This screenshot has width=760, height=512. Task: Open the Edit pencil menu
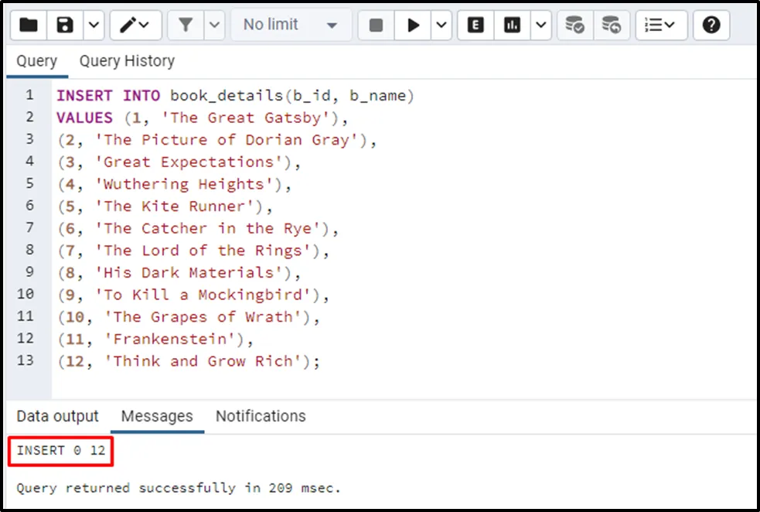pyautogui.click(x=135, y=26)
